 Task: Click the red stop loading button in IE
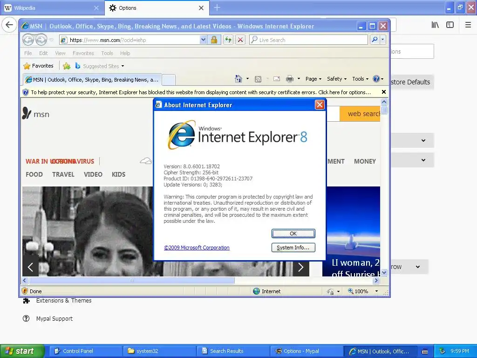[x=240, y=40]
